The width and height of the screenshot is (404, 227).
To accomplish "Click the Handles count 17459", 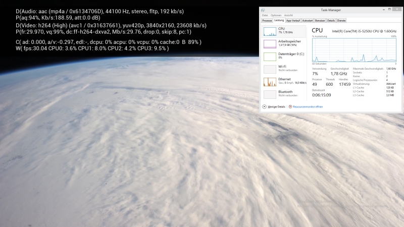I will [x=344, y=84].
